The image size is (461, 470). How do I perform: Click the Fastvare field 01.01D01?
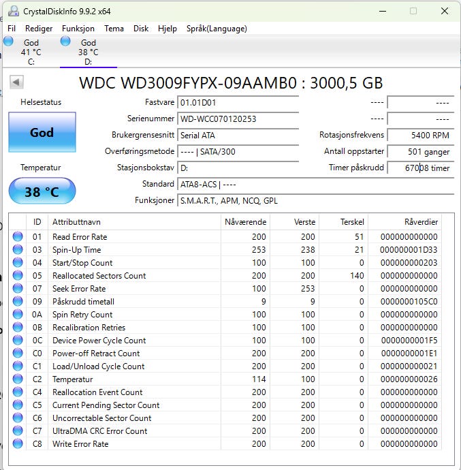(x=238, y=102)
